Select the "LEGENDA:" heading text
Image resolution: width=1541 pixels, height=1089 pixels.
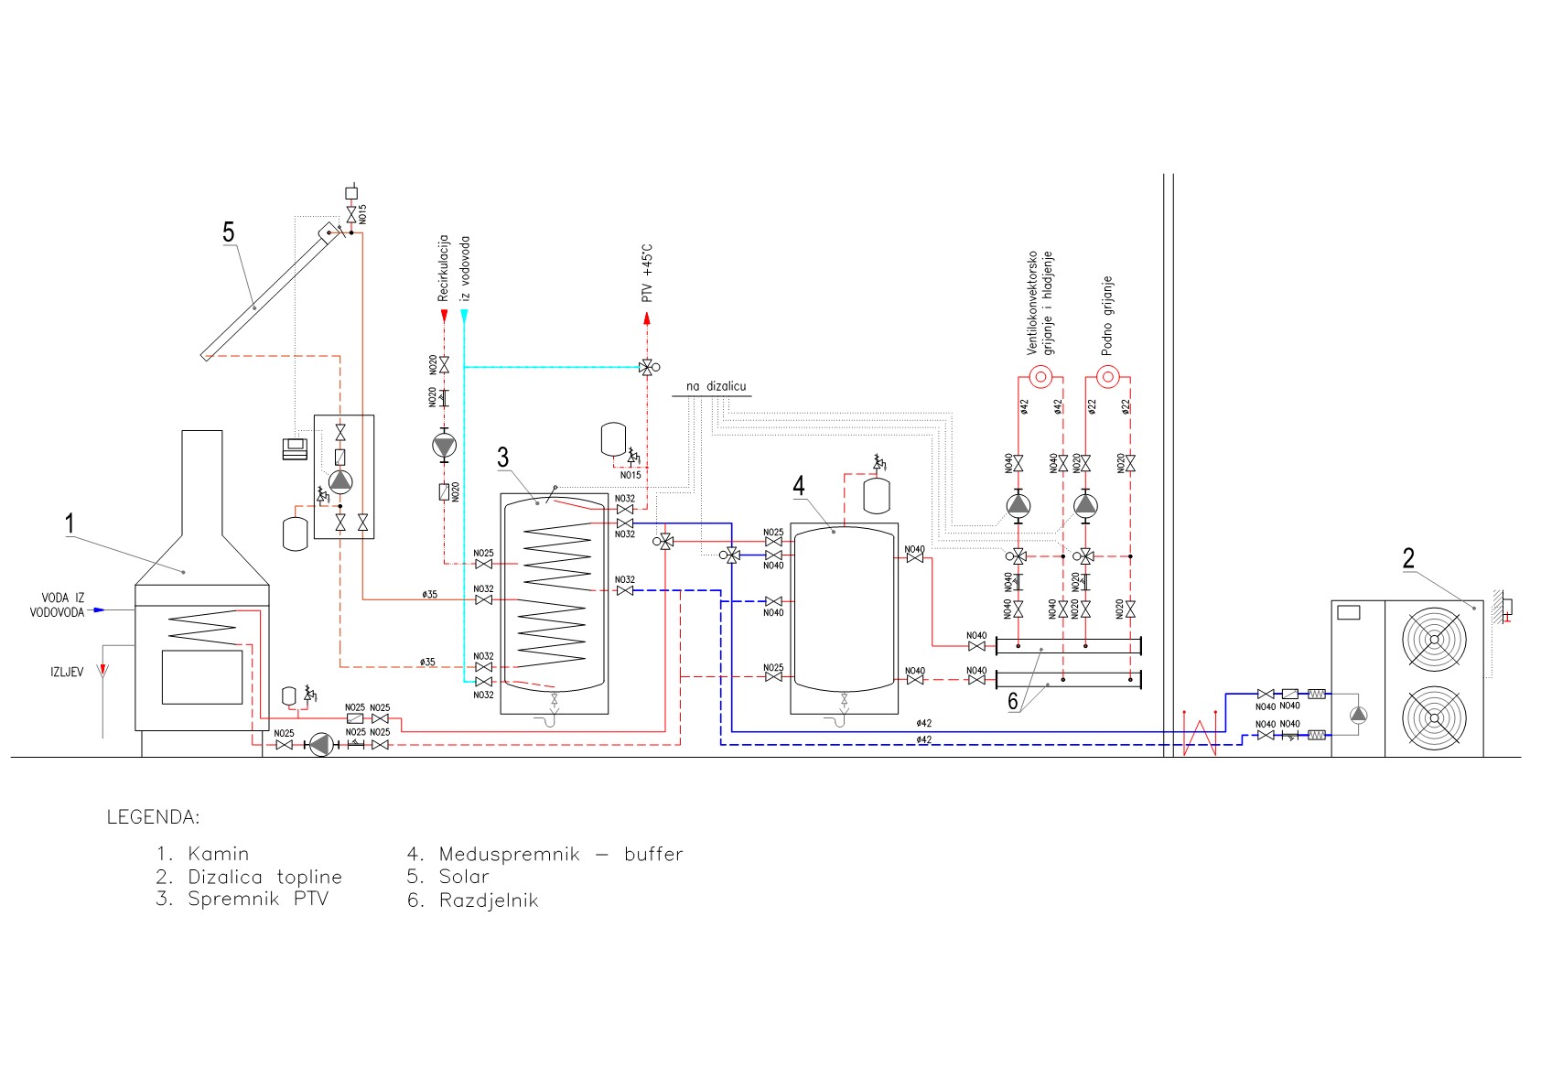pyautogui.click(x=153, y=817)
